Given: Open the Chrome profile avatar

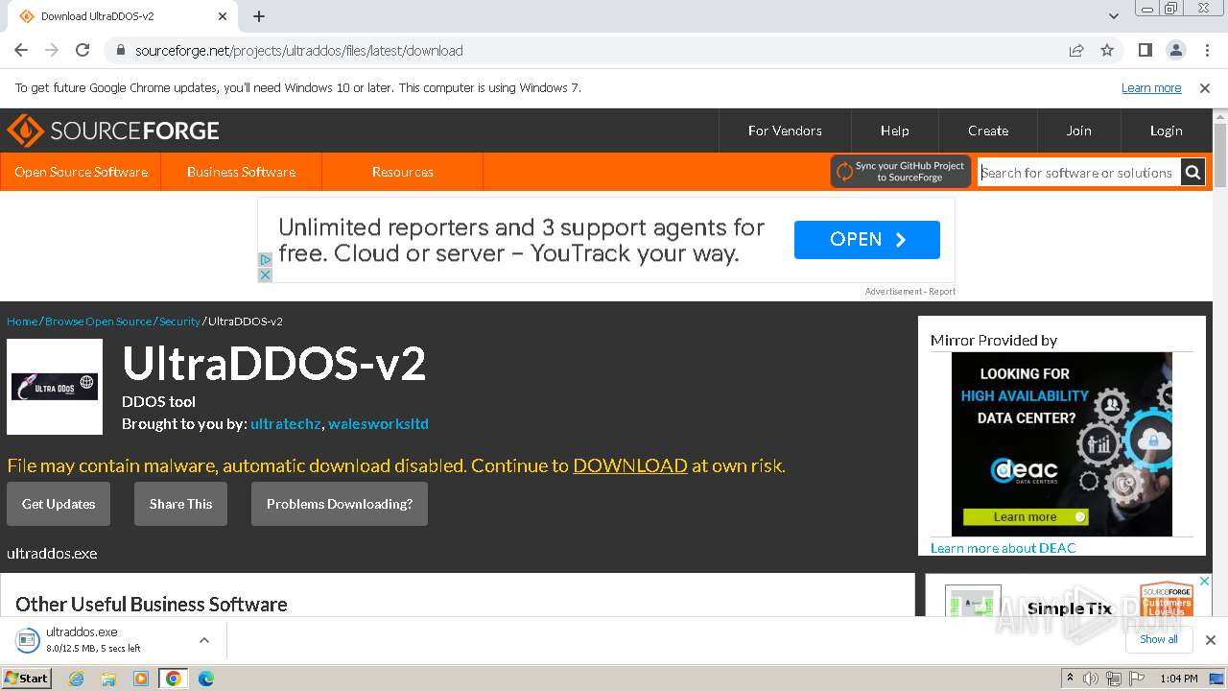Looking at the screenshot, I should coord(1175,50).
